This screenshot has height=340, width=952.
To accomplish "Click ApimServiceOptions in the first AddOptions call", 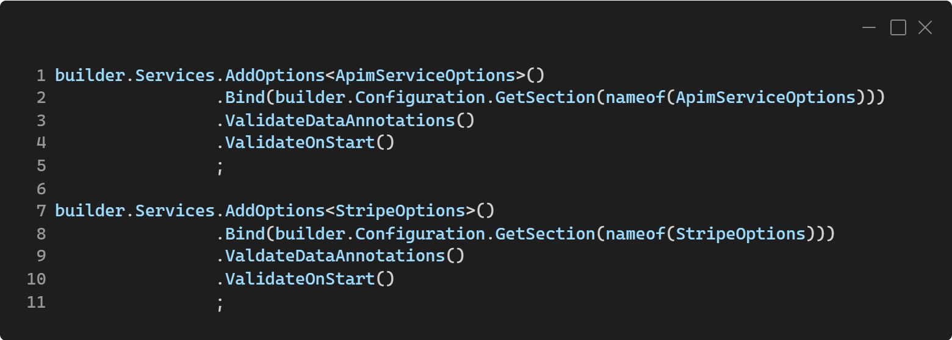I will [x=425, y=76].
